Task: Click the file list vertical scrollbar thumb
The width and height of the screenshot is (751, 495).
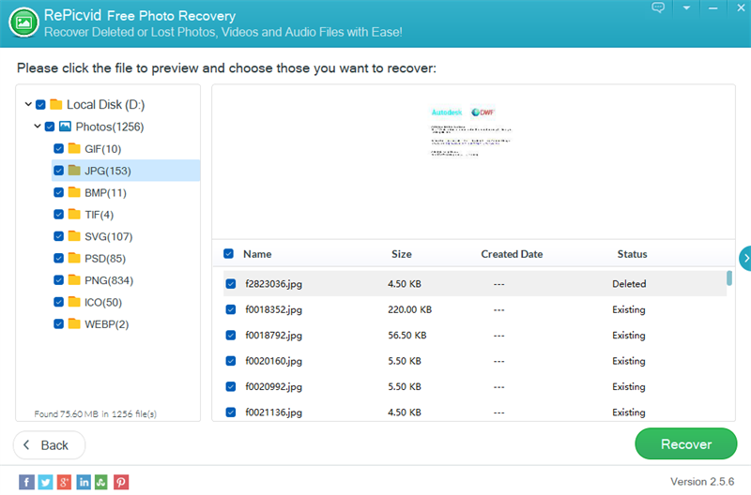Action: point(729,277)
